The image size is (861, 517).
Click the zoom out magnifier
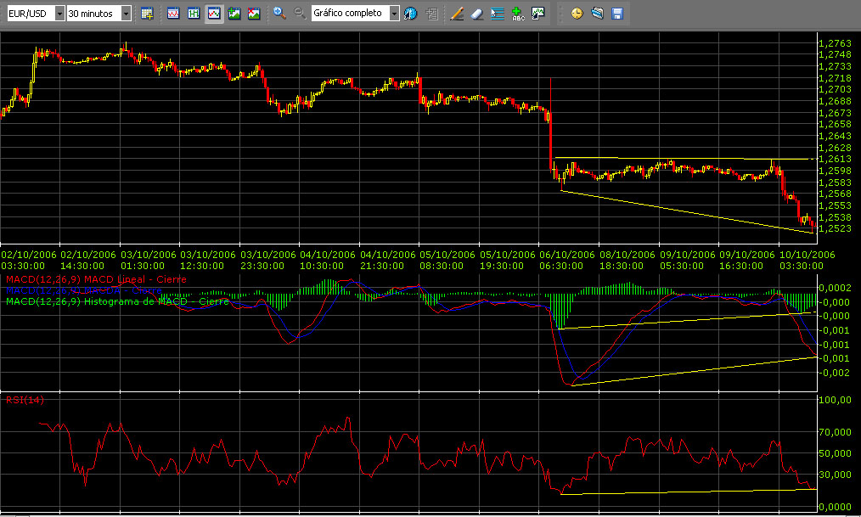299,14
